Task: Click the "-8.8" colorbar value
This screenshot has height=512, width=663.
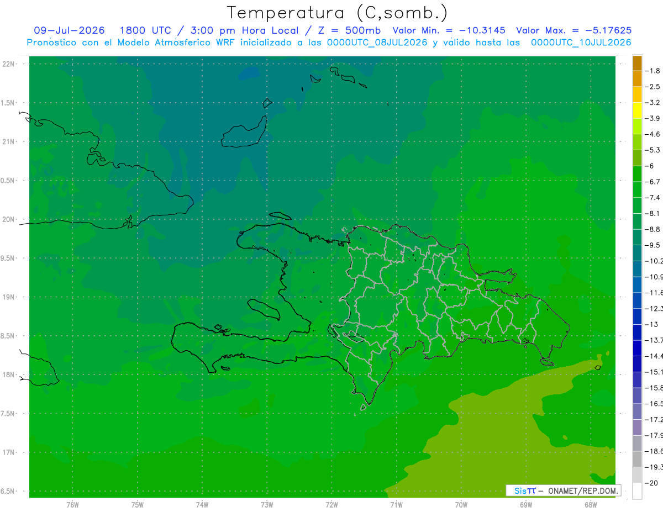Action: point(653,229)
